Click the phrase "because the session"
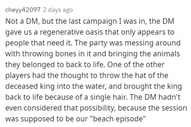Viewport: 191px width, 127px height. [x=152, y=108]
